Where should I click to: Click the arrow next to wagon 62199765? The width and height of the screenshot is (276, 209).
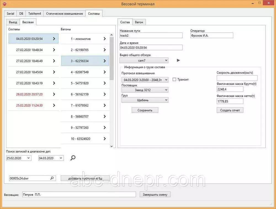105,50
